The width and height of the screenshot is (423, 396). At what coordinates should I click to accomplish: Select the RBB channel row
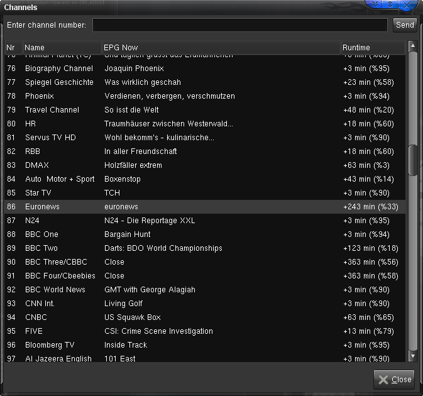(x=205, y=151)
